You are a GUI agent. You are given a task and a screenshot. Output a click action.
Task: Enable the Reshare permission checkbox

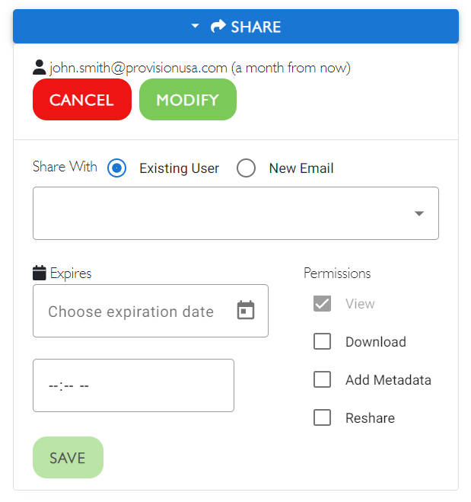click(322, 417)
